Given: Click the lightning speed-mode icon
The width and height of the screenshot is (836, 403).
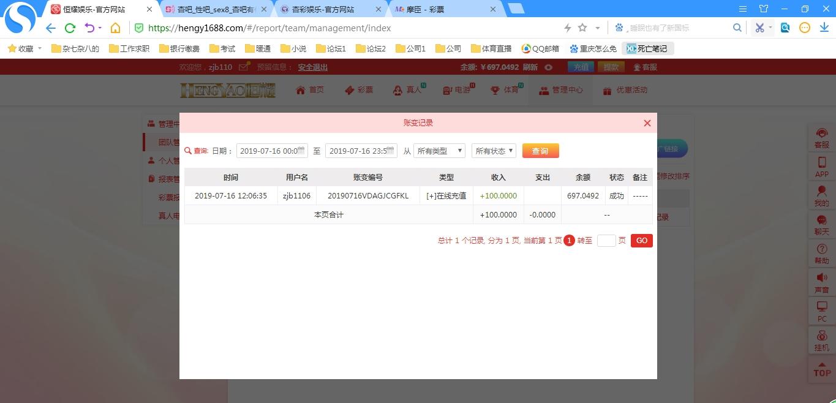Looking at the screenshot, I should click(567, 28).
